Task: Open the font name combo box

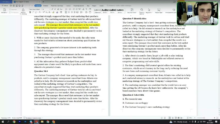Action: click(x=35, y=9)
